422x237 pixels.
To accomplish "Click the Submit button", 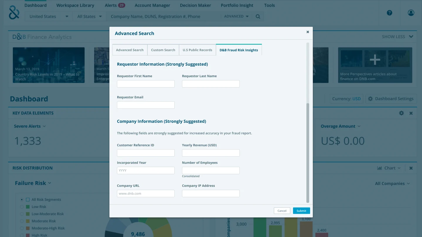I will click(x=301, y=211).
